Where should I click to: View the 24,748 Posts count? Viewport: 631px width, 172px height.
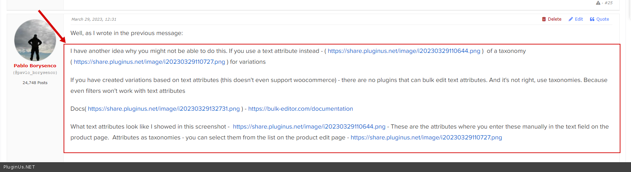[x=35, y=83]
